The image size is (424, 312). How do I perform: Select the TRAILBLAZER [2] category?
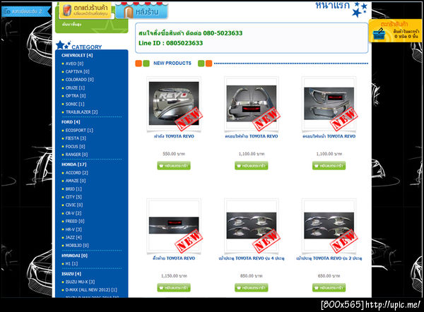[82, 112]
